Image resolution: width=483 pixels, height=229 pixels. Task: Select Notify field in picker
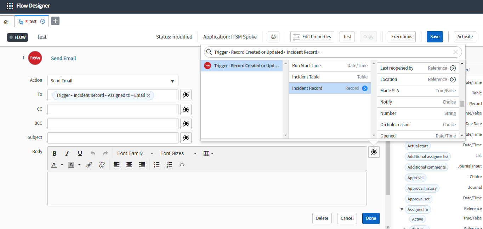[x=418, y=102]
